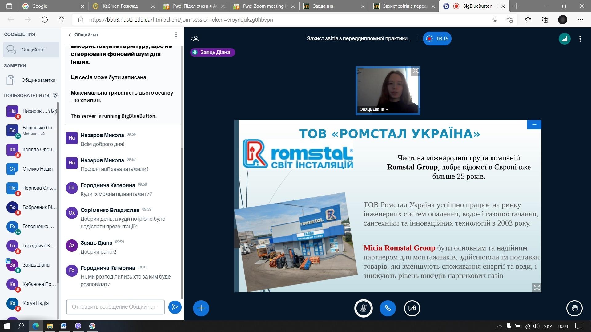Switch to the Кабінет: Розклад tab
The height and width of the screenshot is (332, 591).
point(124,6)
